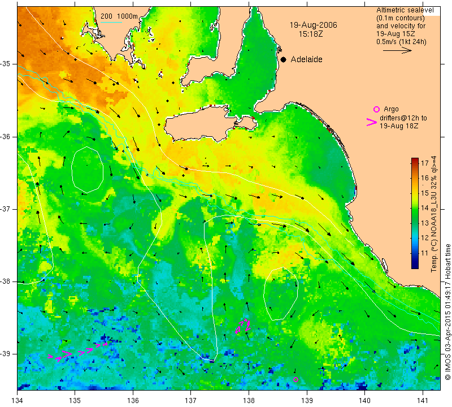This screenshot has width=452, height=407.
Task: Click the largest magenta drifter arrowhead near 135 longitude
Action: 67,354
